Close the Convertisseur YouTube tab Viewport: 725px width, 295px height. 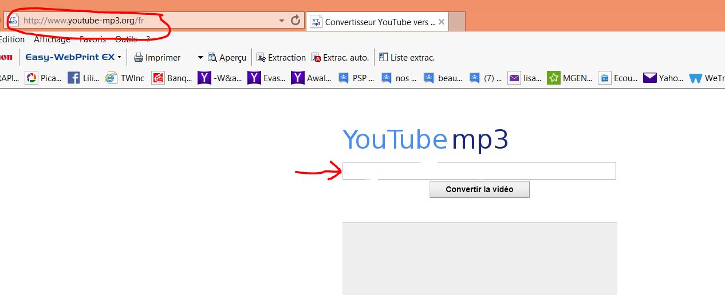[x=442, y=22]
